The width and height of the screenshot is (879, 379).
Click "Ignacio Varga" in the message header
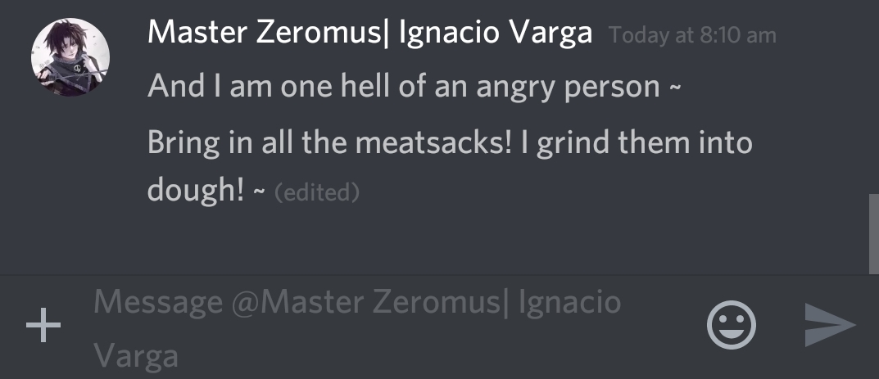click(495, 34)
